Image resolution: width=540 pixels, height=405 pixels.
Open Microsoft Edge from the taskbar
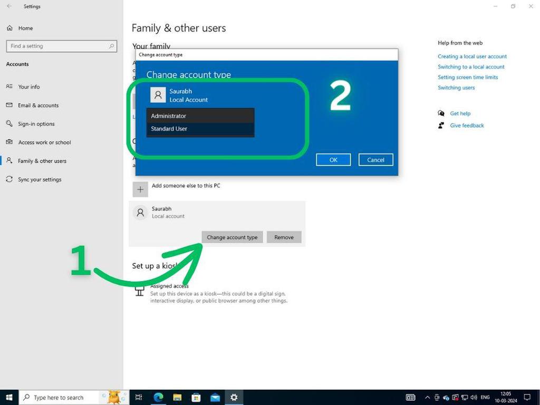coord(158,397)
